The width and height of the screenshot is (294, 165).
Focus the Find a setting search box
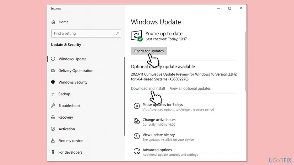tap(86, 34)
